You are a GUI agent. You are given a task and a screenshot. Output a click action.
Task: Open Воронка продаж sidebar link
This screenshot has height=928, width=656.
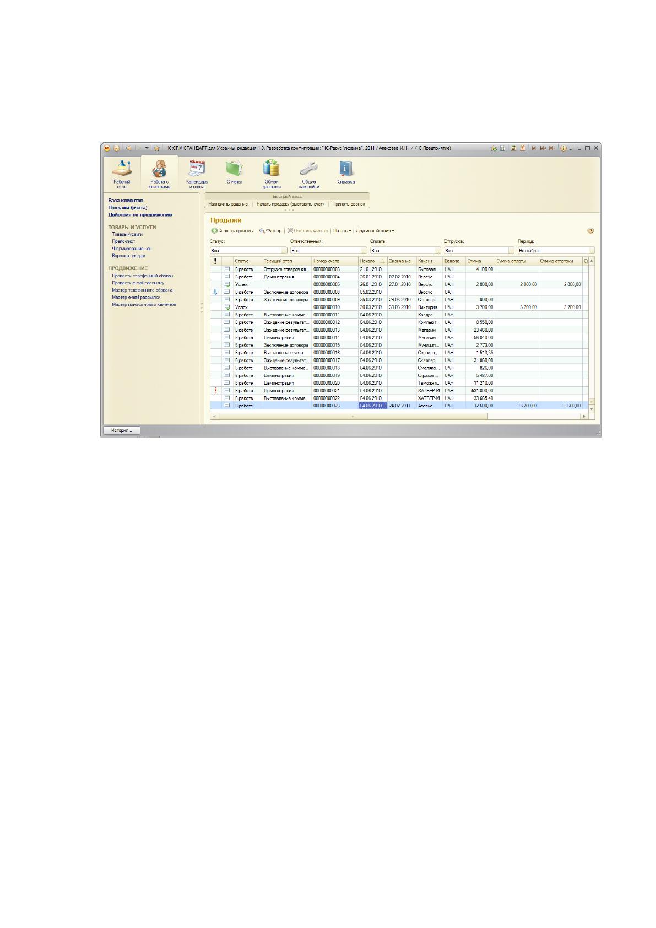pyautogui.click(x=129, y=256)
